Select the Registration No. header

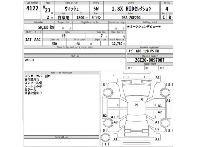point(90,22)
